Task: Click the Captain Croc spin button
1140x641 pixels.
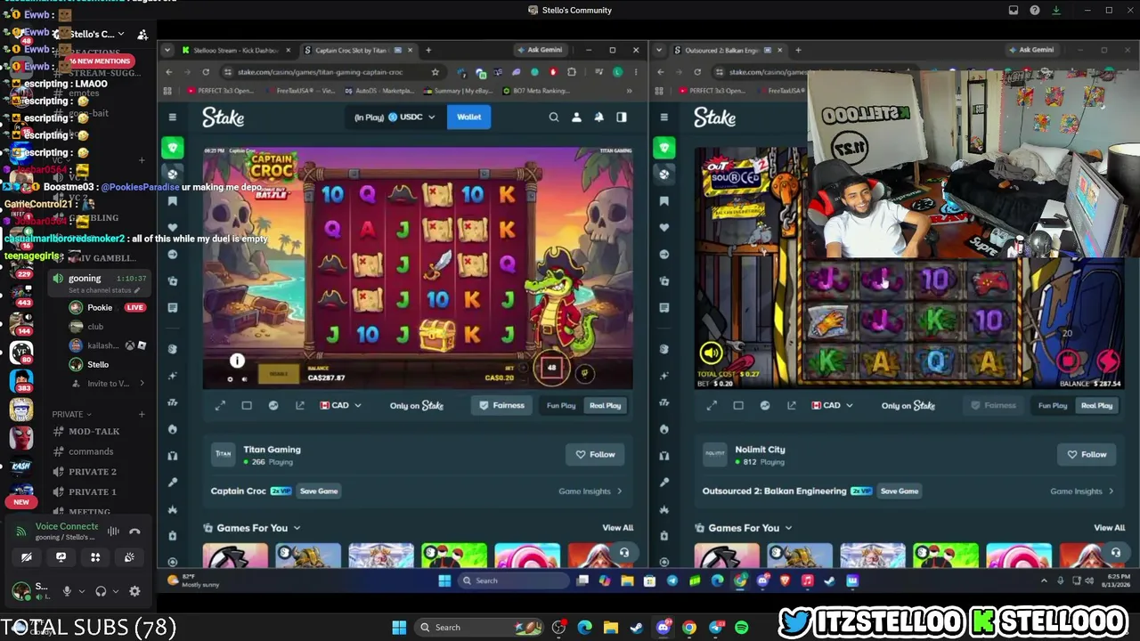Action: [551, 368]
